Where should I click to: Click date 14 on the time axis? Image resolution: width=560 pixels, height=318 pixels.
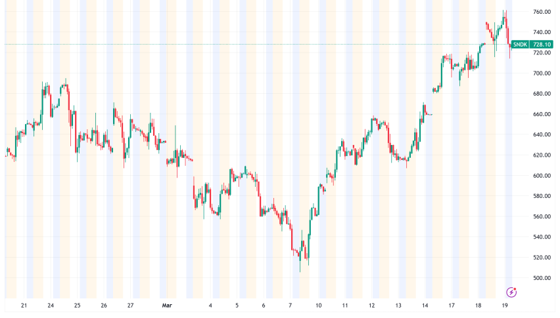click(425, 306)
